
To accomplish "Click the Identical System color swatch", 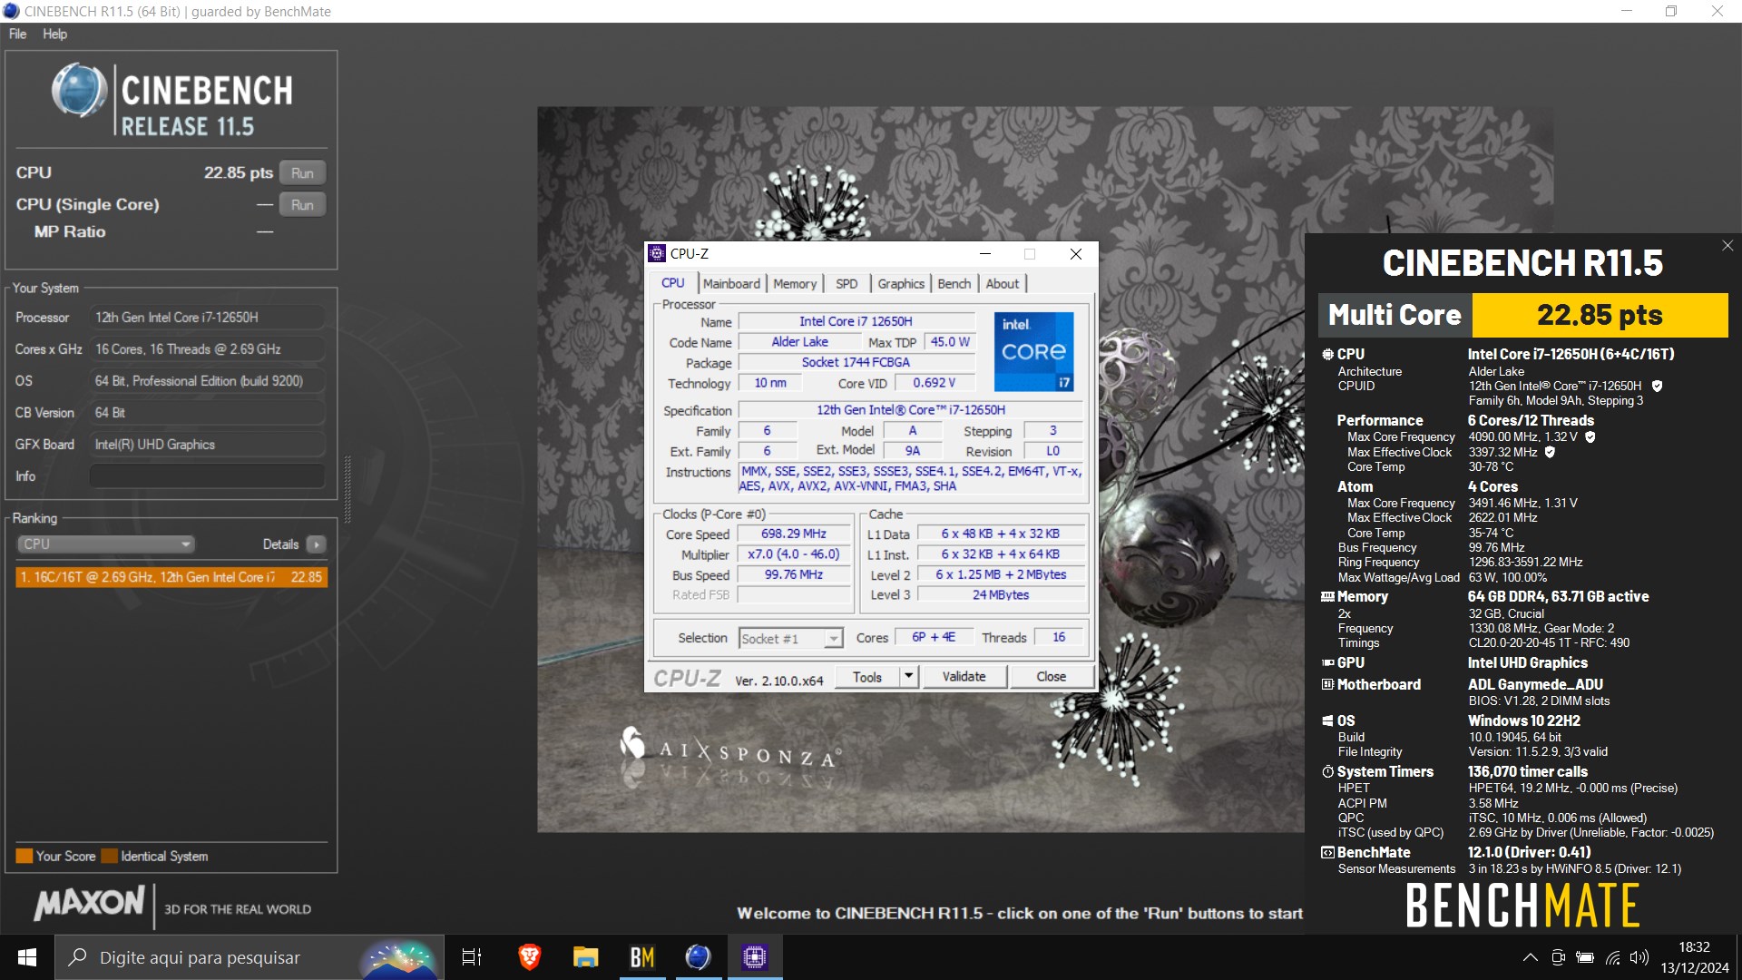I will pos(110,856).
